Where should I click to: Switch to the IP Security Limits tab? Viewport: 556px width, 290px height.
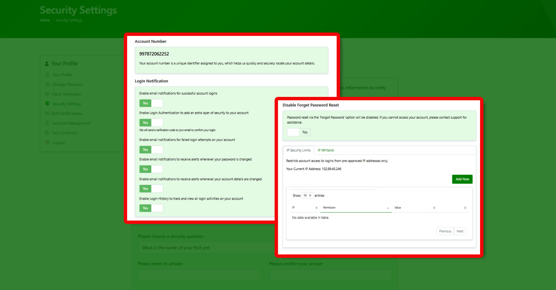[x=298, y=150]
